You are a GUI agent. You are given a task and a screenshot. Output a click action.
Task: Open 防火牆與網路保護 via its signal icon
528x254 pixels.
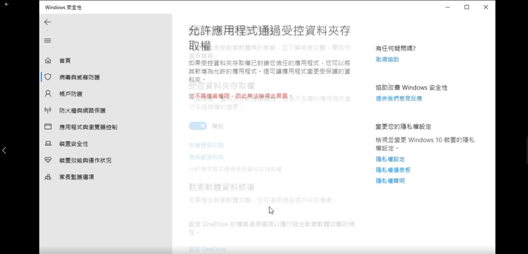[x=48, y=110]
